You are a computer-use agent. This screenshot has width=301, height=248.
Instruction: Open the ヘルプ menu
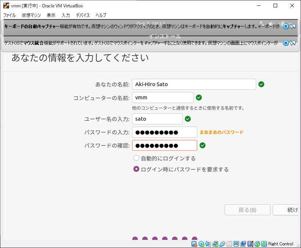pos(101,15)
